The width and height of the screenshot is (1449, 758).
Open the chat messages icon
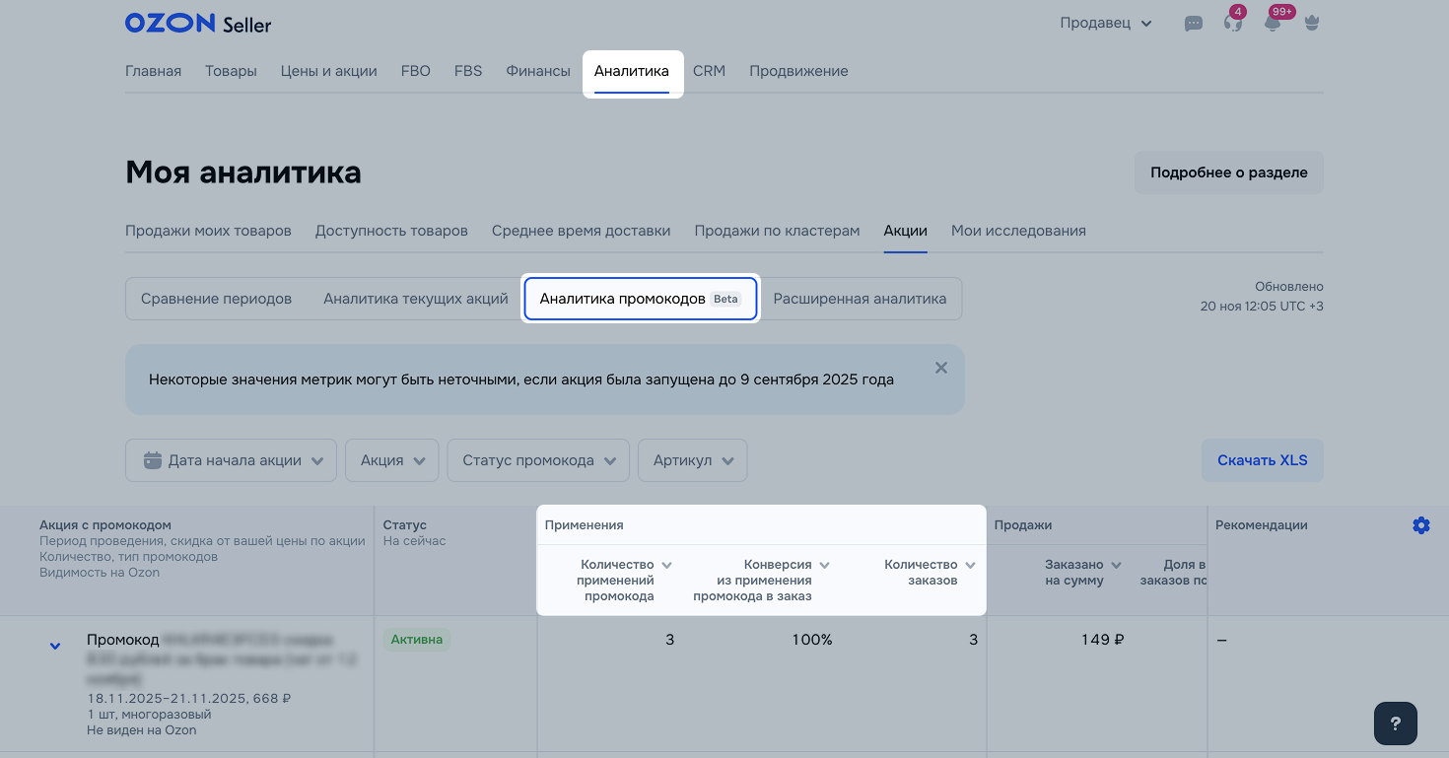tap(1193, 24)
